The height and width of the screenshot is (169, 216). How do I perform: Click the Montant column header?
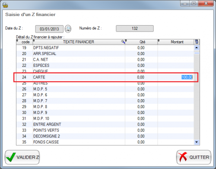click(x=176, y=42)
